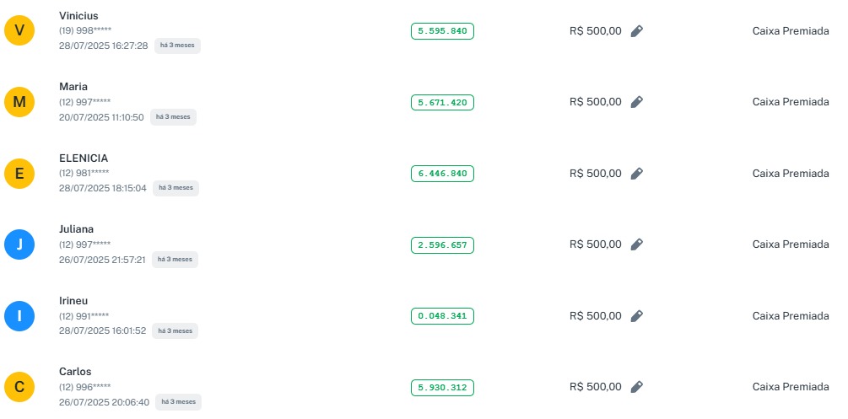Open the name Maria in the list
This screenshot has width=848, height=419.
point(73,87)
